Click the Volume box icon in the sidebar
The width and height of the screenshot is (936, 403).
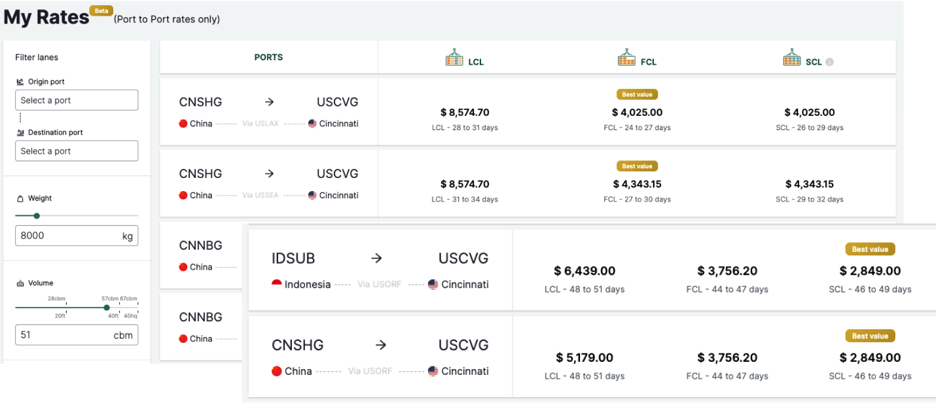click(x=22, y=283)
